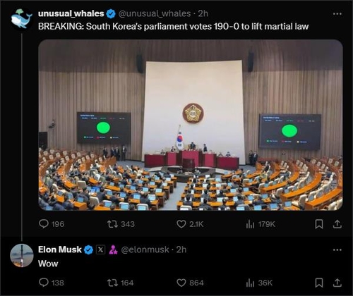353x296 pixels.
Task: Open Elon Musk's profile picture
Action: point(22,256)
